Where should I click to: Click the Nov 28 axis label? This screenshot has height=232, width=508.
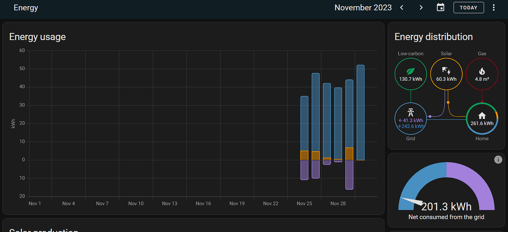click(338, 203)
